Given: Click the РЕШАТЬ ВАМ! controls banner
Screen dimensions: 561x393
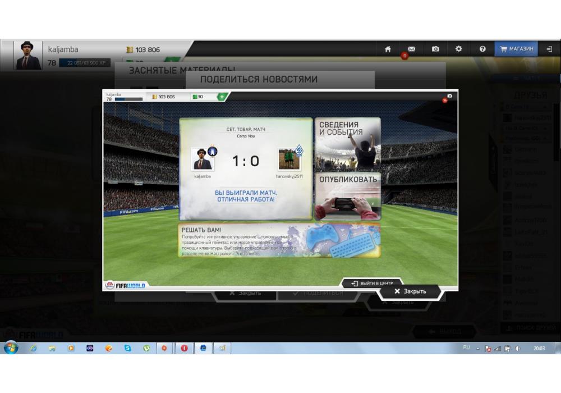Looking at the screenshot, I should pyautogui.click(x=279, y=240).
